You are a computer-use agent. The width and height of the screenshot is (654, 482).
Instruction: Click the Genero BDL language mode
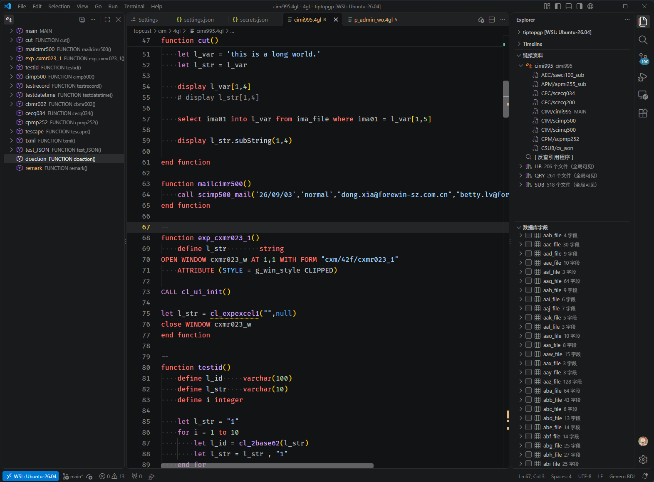pos(622,476)
